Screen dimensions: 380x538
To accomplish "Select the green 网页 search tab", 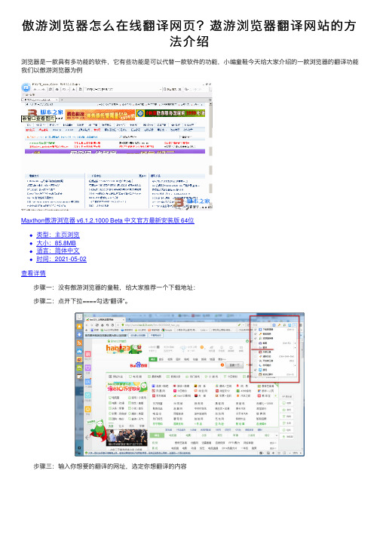I will pos(152,359).
